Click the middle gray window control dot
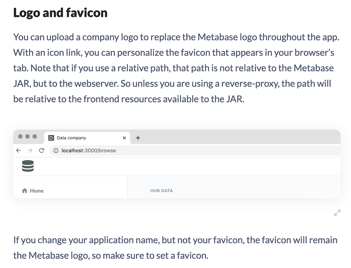Image resolution: width=351 pixels, height=268 pixels. (x=27, y=136)
